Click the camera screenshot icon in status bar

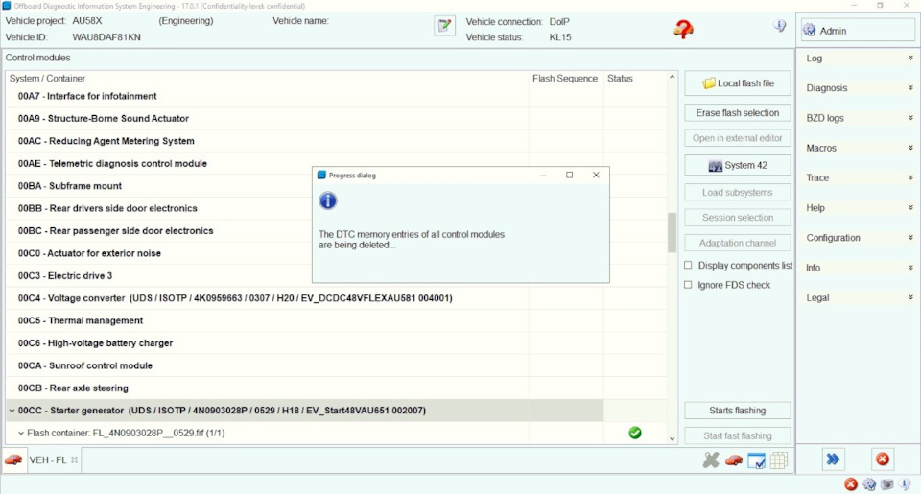tap(886, 484)
